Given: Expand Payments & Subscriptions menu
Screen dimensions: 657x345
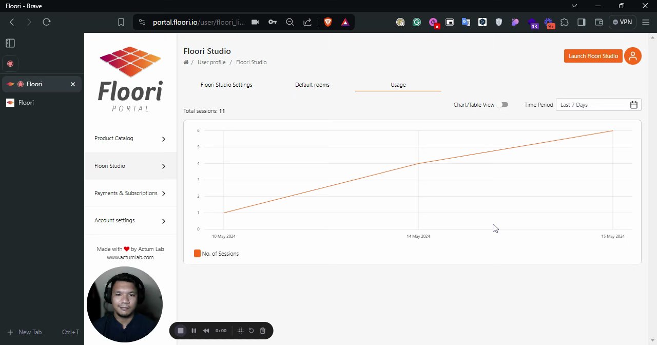Looking at the screenshot, I should pyautogui.click(x=130, y=193).
